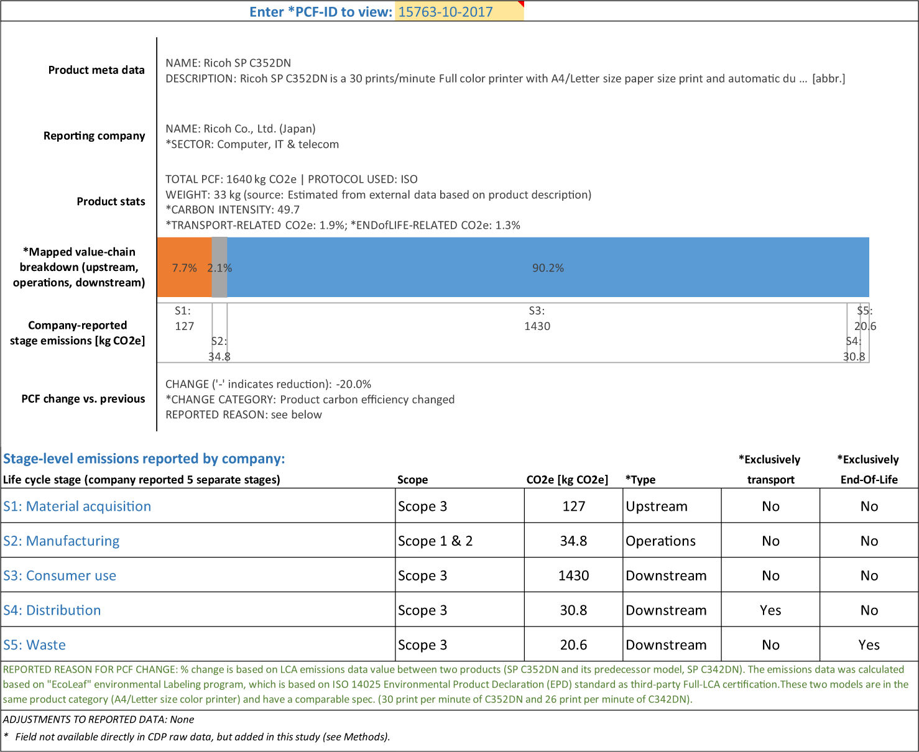Select the orange 7.7% upstream bar segment

click(185, 267)
